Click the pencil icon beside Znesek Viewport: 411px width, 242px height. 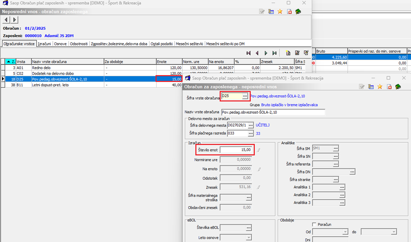coord(259,187)
